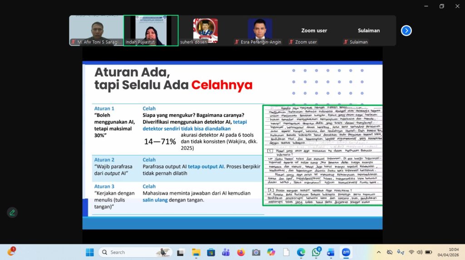Click the green annotation pencil icon
Viewport: 465px width, 260px height.
point(12,212)
